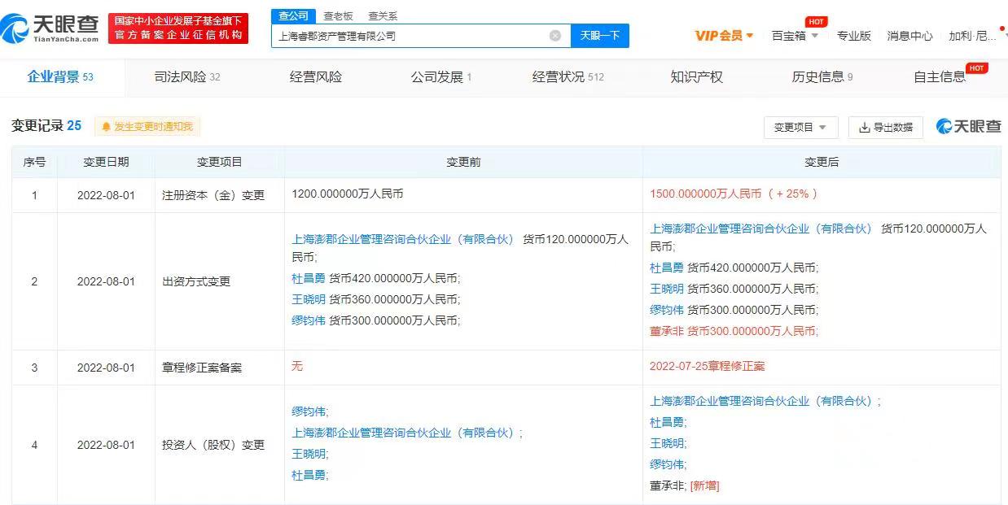
Task: Click the TianYanCha logo at top left
Action: (50, 28)
